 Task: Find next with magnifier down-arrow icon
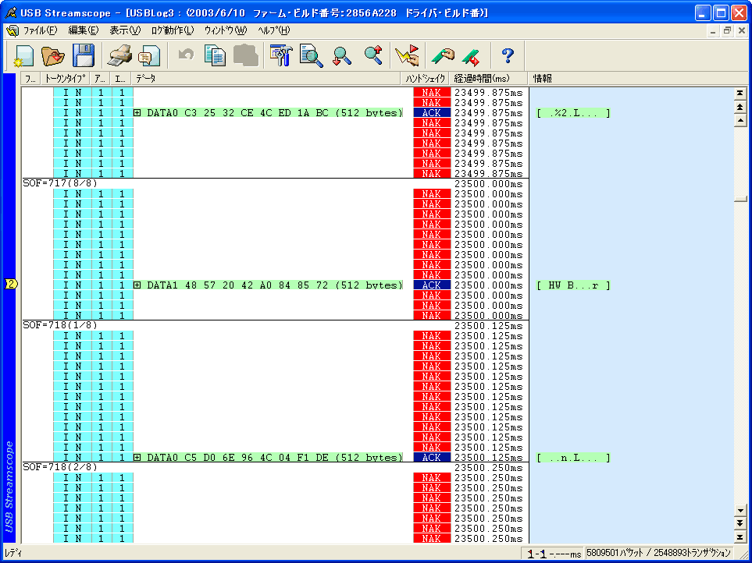tap(342, 56)
